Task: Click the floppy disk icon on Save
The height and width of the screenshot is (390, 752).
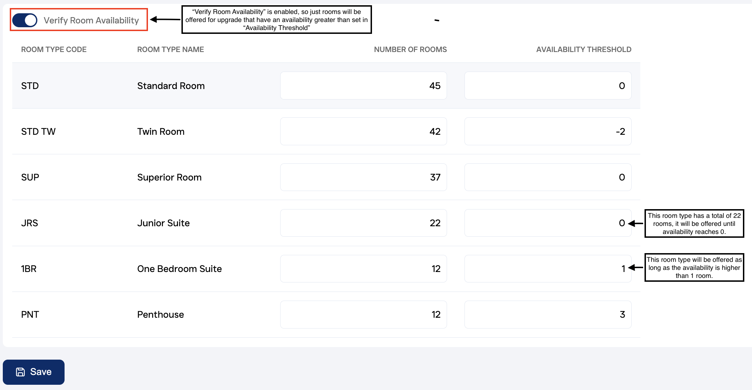Action: point(21,372)
